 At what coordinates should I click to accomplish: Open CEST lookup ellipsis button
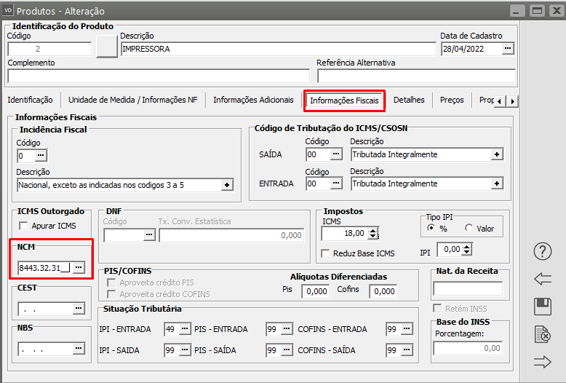pyautogui.click(x=79, y=309)
